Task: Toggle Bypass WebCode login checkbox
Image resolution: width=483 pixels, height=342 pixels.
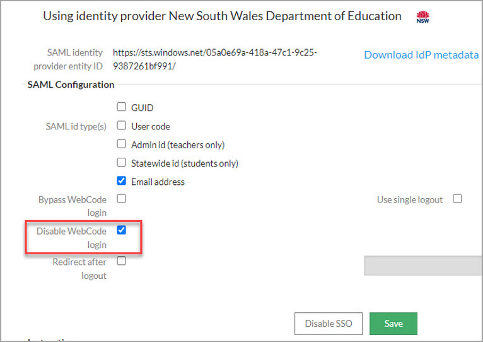Action: point(122,199)
